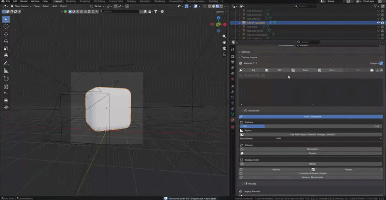Open the Blend Mode Auto dropdown
386x200 pixels.
pos(329,138)
